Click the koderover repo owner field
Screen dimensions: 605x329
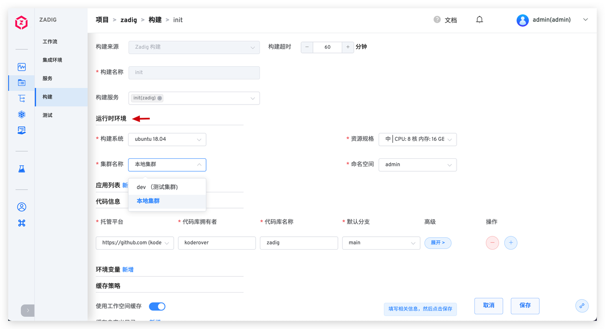tap(217, 243)
